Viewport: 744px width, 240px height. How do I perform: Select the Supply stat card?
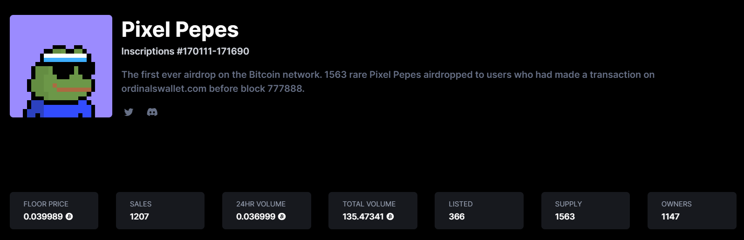586,211
